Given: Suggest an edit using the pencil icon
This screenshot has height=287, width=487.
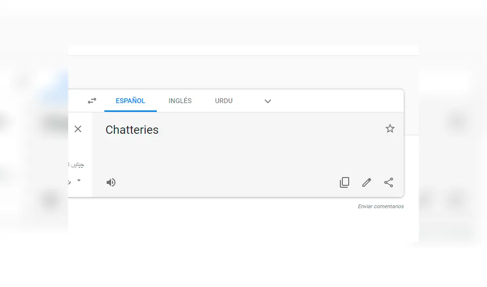Looking at the screenshot, I should pos(366,182).
